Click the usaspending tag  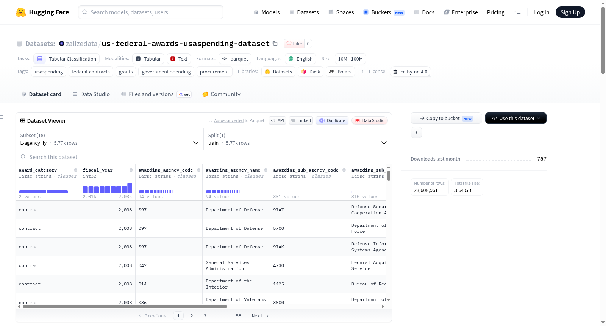click(49, 72)
